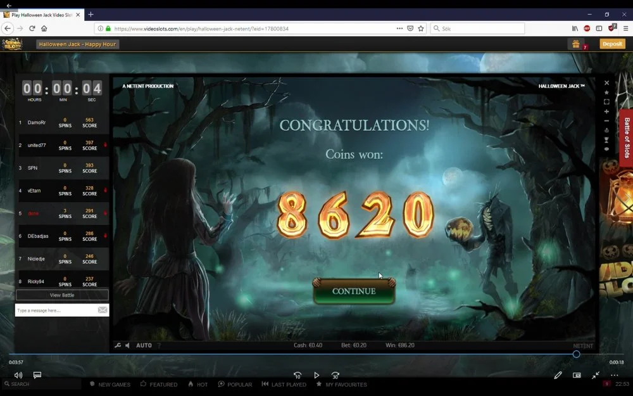Toggle game fullscreen icon in sidebar
The height and width of the screenshot is (396, 633).
(x=606, y=102)
